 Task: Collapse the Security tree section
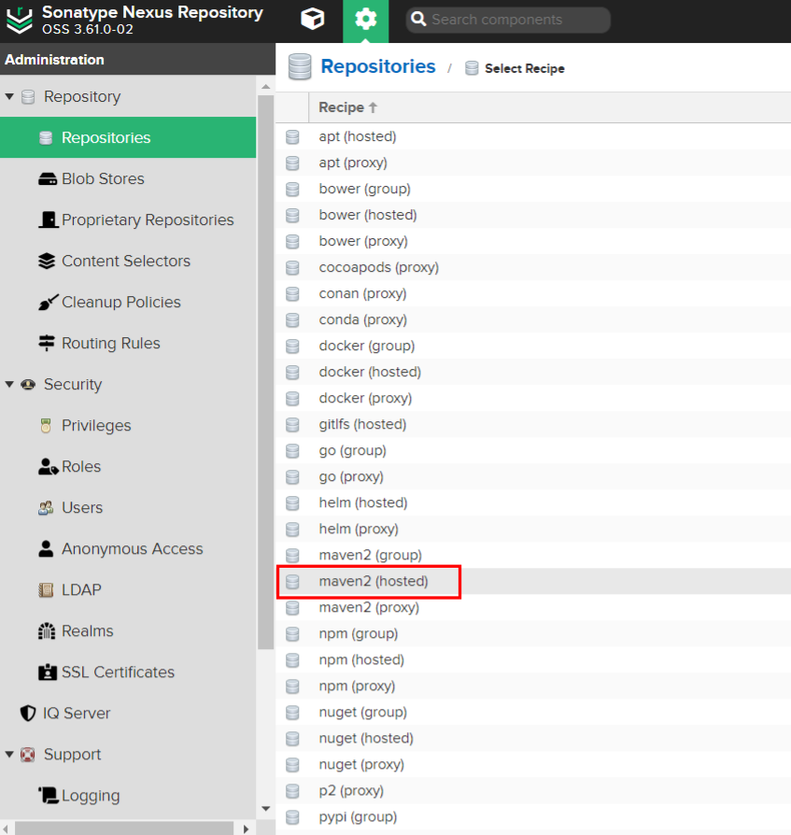click(9, 385)
